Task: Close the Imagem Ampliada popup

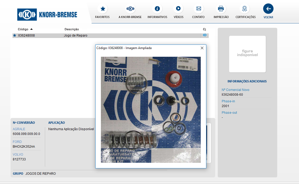Action: 202,48
